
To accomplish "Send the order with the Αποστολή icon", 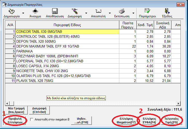I will tap(98, 11).
